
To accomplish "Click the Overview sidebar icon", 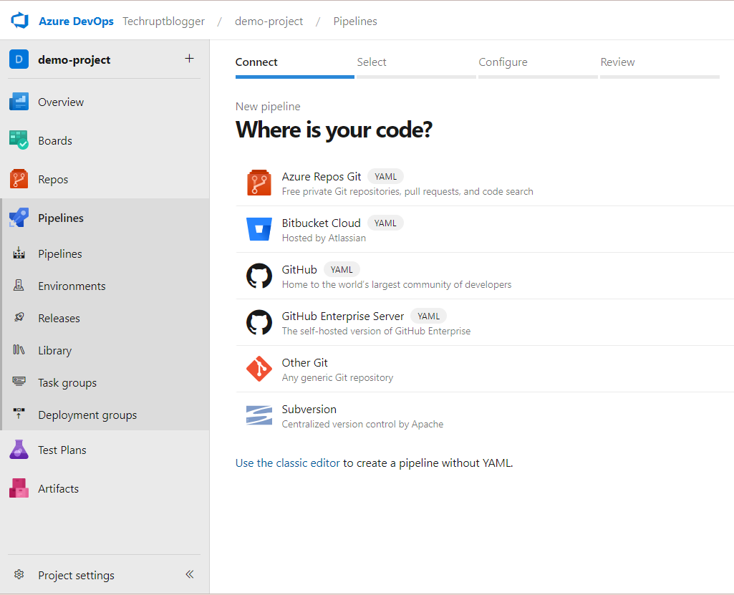I will click(x=19, y=102).
